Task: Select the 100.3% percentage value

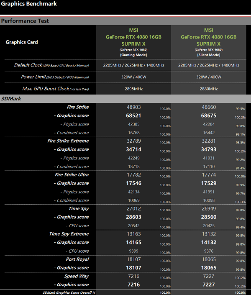Action: [x=240, y=202]
